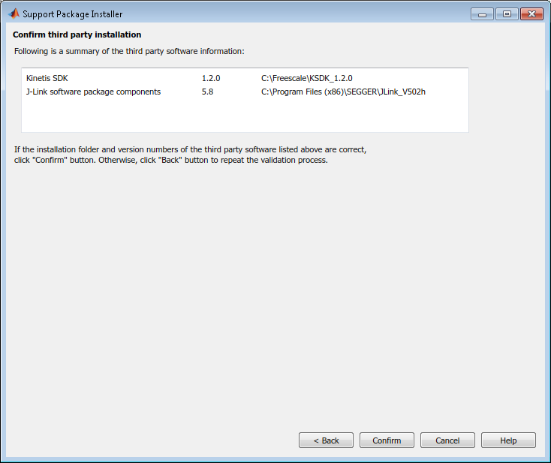Click the version value 1.2.0
551x463 pixels.
[211, 78]
